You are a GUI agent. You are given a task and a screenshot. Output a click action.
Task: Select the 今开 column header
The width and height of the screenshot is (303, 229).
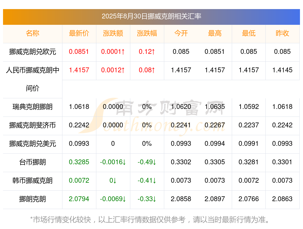pyautogui.click(x=181, y=33)
